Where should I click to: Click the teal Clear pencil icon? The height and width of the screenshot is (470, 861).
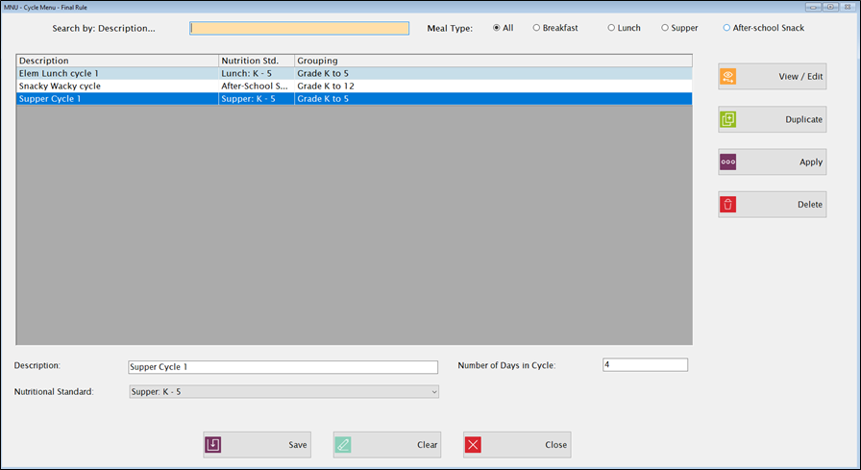(x=343, y=445)
